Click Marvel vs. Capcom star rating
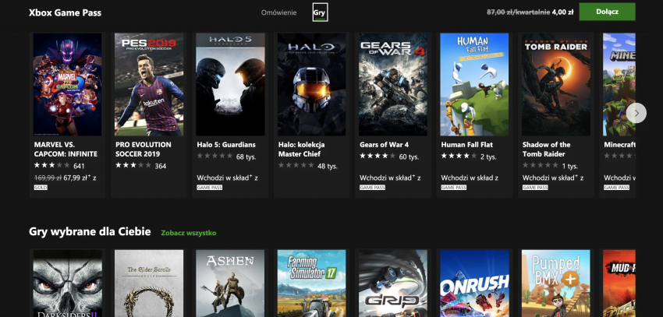663x317 pixels. point(51,165)
